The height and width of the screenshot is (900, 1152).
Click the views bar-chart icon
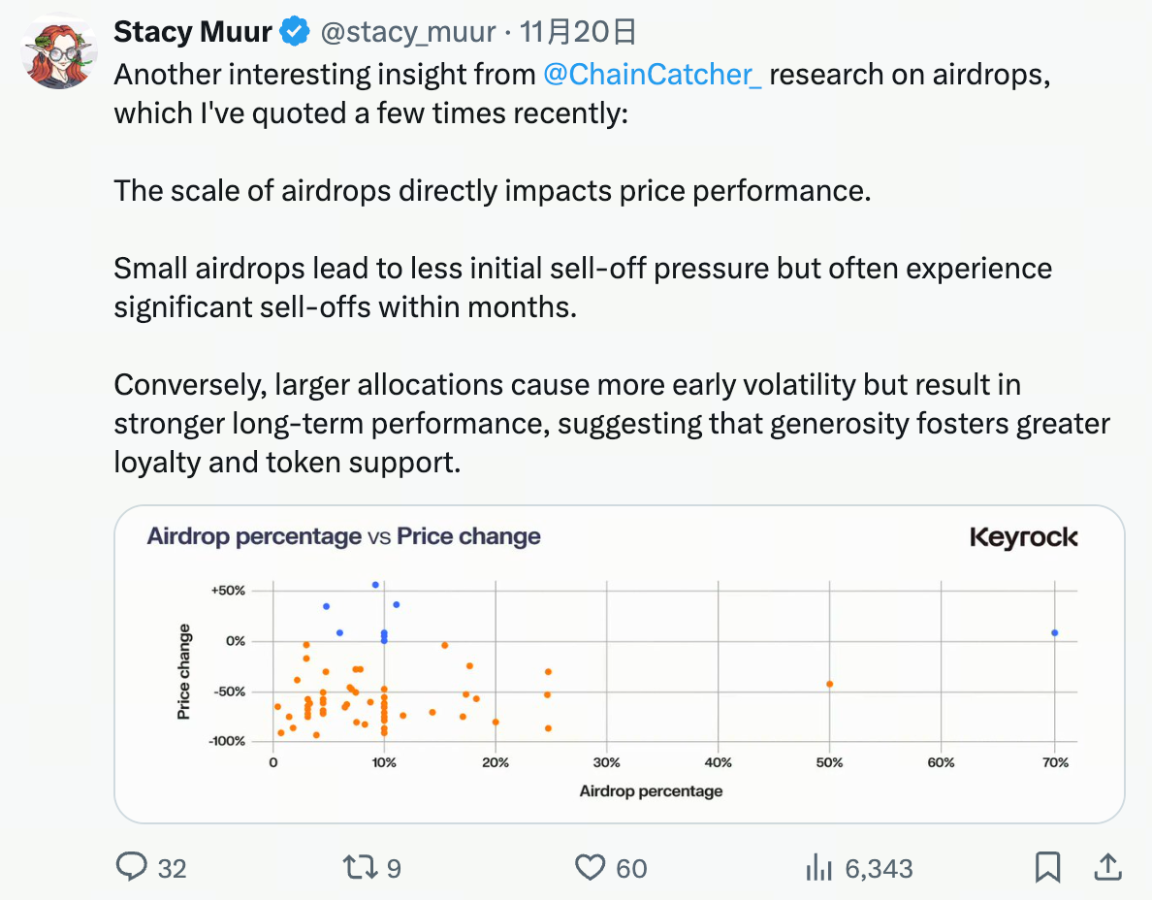(x=819, y=867)
